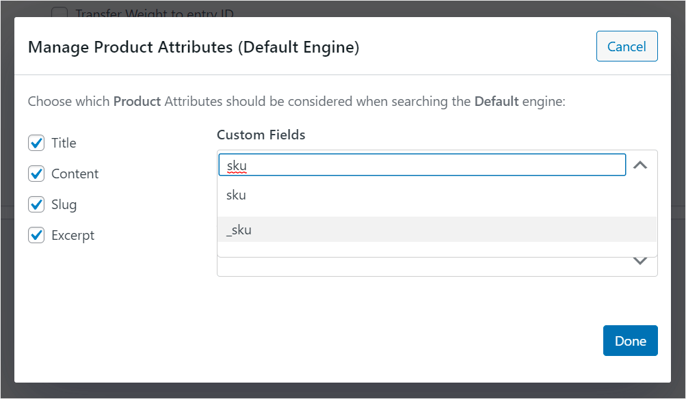
Task: Click the Manage Product Attributes title text
Action: pos(194,46)
